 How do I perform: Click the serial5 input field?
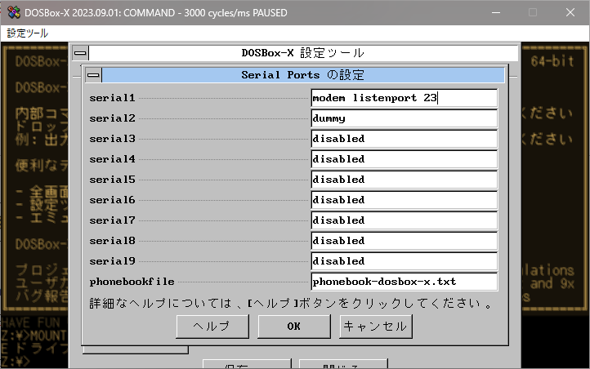[405, 180]
